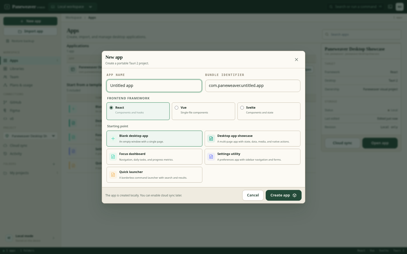Choose the Desktop app showcase title
This screenshot has width=407, height=254.
[x=235, y=136]
